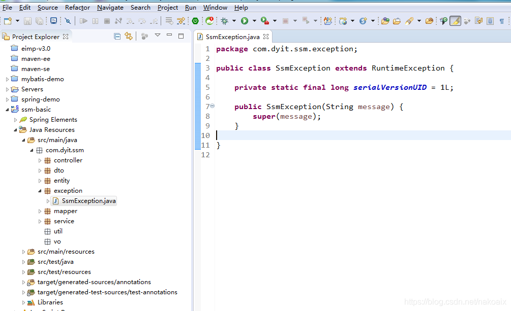Screen dimensions: 511x311
Task: Click the Debug bug icon in toolbar
Action: pyautogui.click(x=224, y=21)
